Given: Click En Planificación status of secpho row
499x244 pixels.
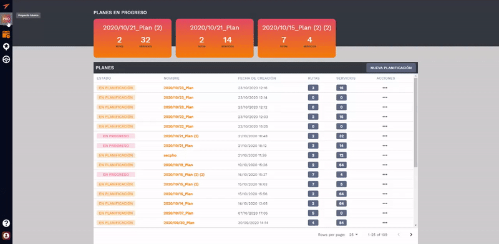Looking at the screenshot, I should [x=116, y=155].
